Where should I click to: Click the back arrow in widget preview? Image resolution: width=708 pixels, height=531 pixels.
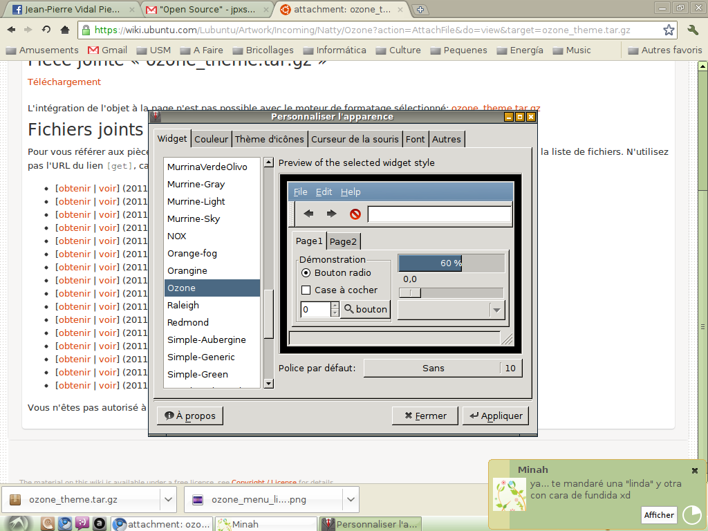(308, 214)
